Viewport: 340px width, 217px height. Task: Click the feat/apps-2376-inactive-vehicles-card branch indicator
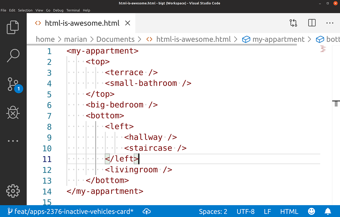point(70,211)
